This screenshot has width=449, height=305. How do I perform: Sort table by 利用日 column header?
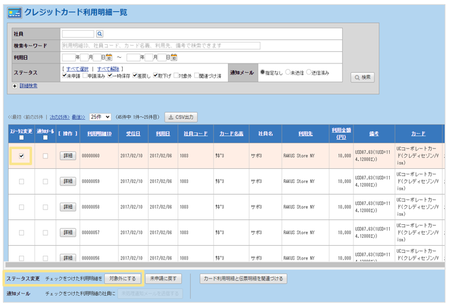(163, 134)
